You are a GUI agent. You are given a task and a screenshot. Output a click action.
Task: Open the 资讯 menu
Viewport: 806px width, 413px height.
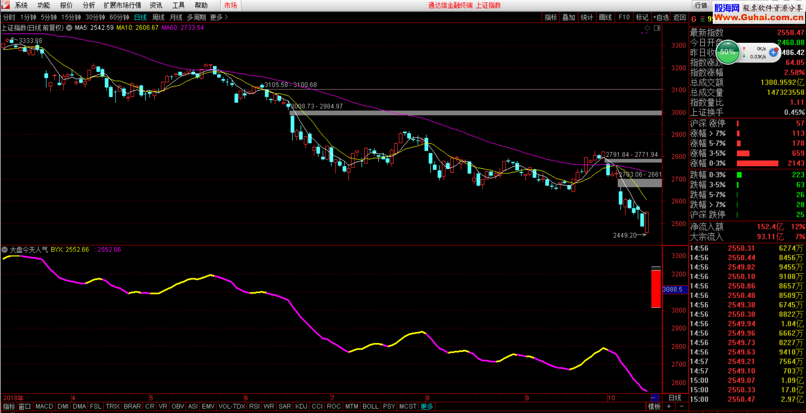coord(156,5)
